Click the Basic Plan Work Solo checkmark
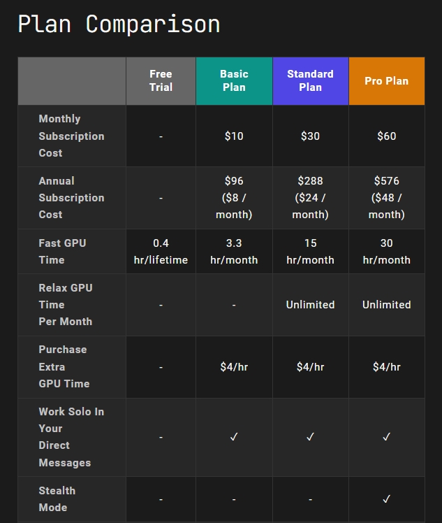442x523 pixels. 234,436
